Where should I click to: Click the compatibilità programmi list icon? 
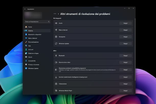[56, 70]
